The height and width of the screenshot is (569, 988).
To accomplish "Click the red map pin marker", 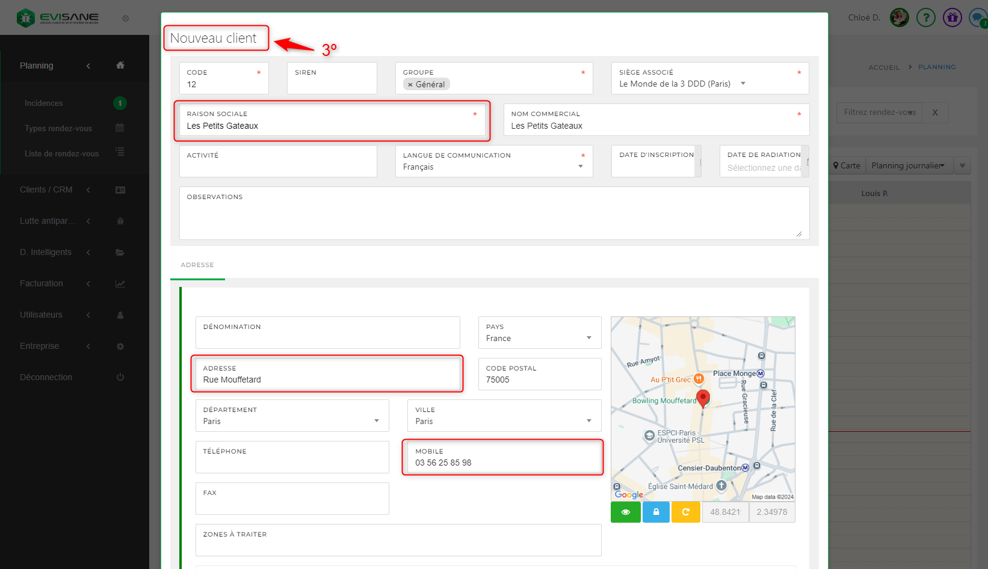I will (x=703, y=398).
